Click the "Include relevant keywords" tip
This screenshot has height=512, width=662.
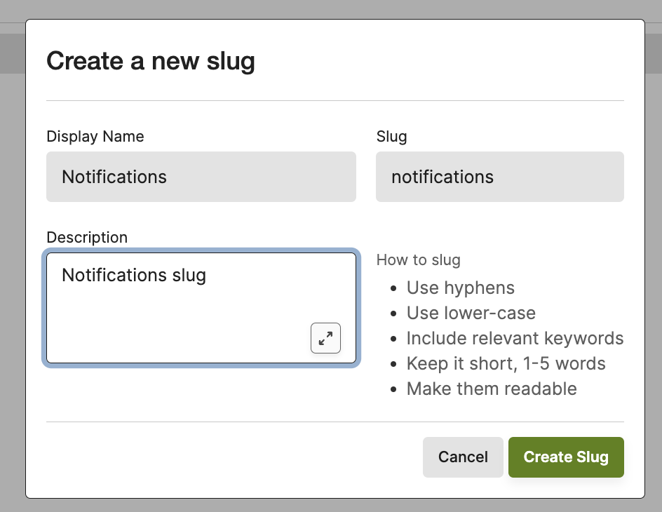(x=515, y=339)
